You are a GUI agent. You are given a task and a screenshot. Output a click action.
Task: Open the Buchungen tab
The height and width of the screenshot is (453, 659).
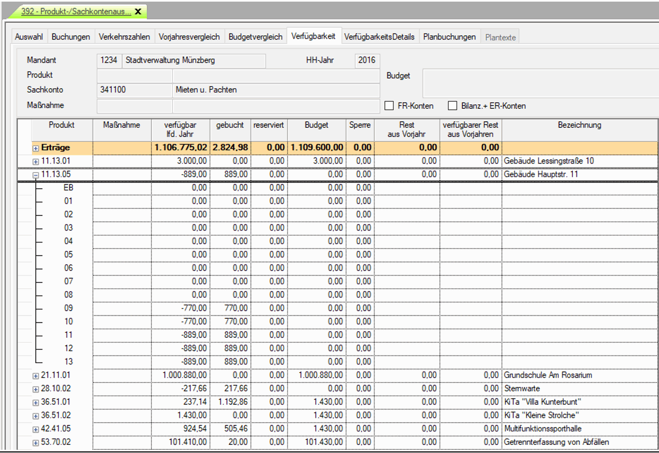pos(70,37)
